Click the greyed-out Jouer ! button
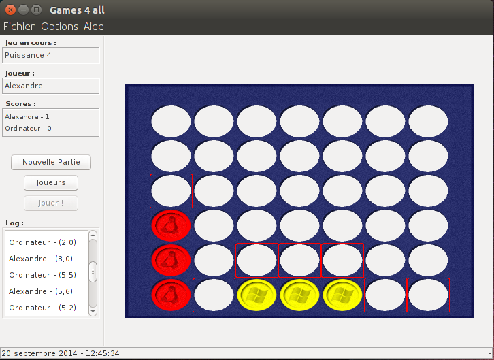This screenshot has width=494, height=360. [51, 203]
